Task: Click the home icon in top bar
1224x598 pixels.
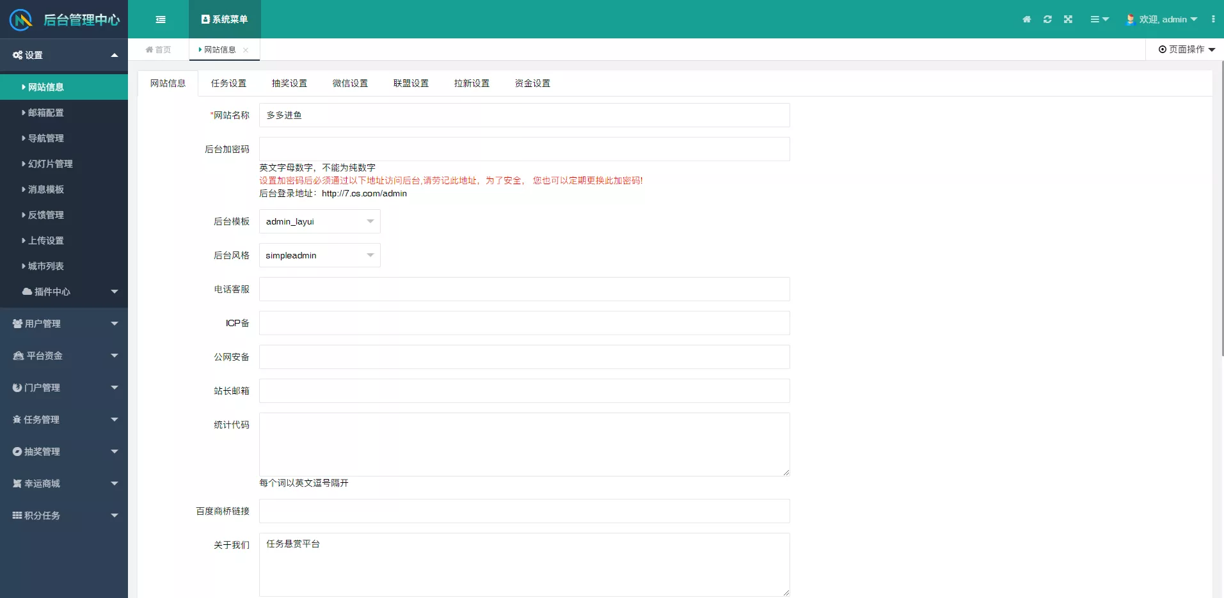Action: [1026, 19]
